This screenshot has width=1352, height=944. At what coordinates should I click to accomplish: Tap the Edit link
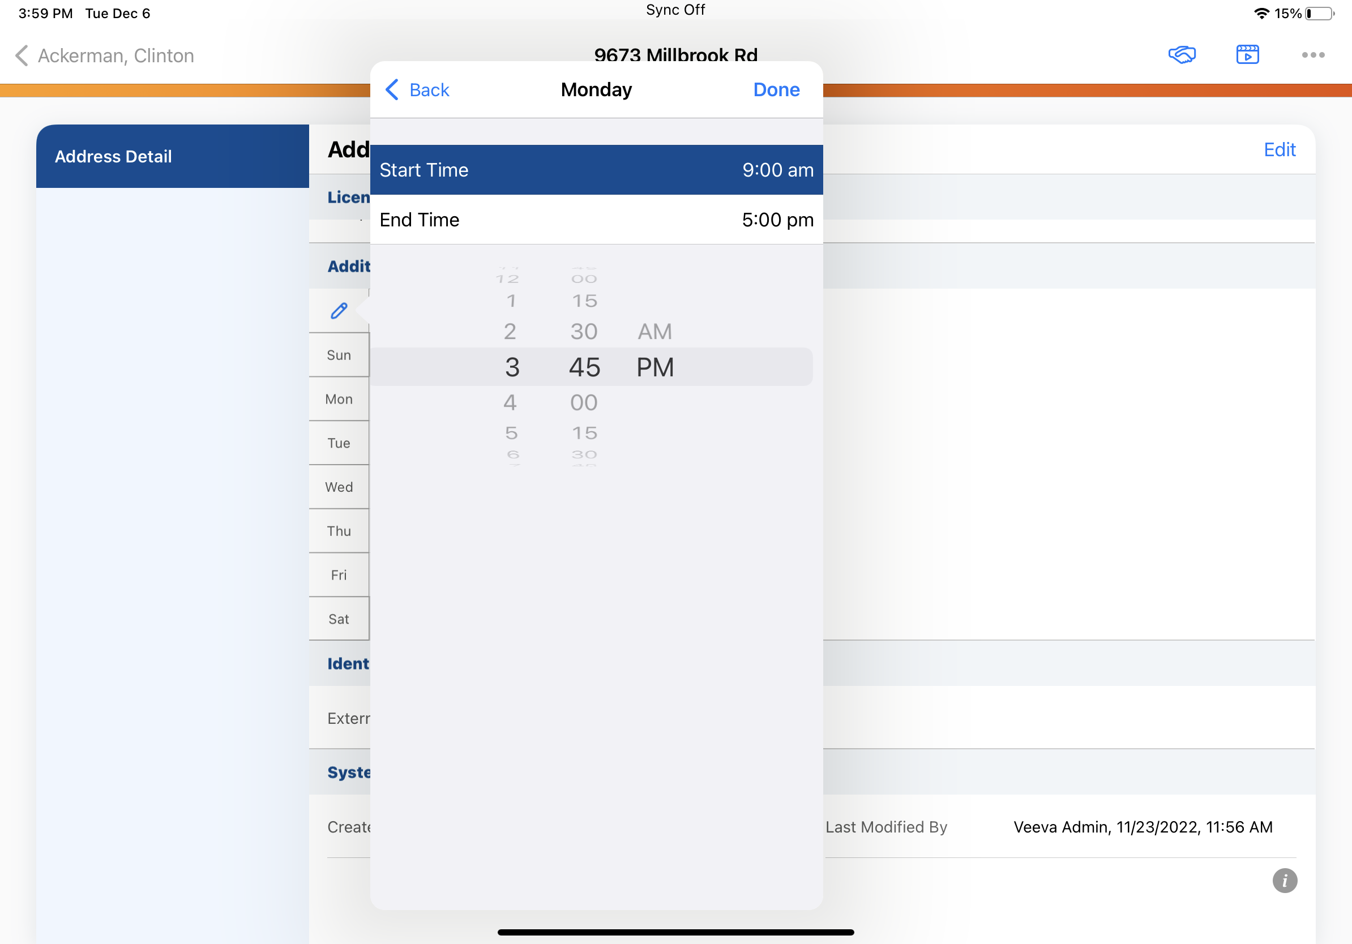pos(1279,149)
